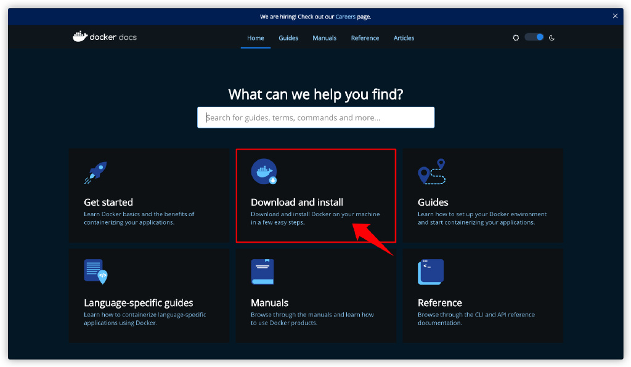631x367 pixels.
Task: Follow the Careers link in banner
Action: click(345, 17)
